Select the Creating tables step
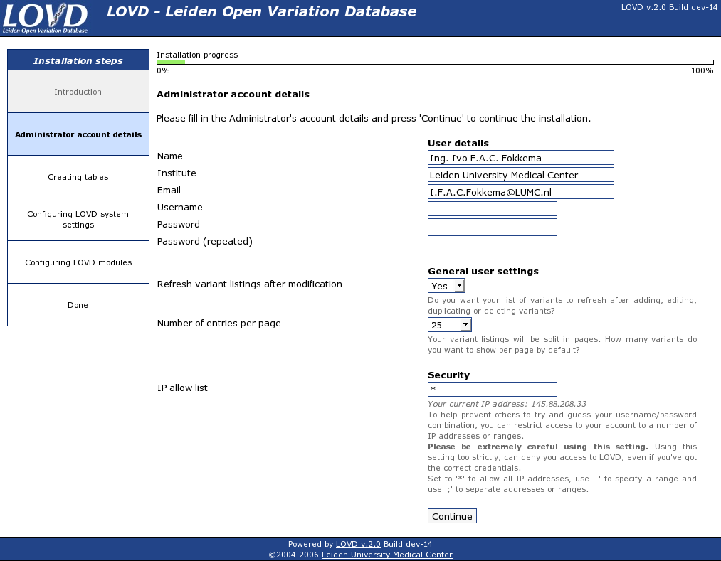This screenshot has height=561, width=721. coord(78,177)
